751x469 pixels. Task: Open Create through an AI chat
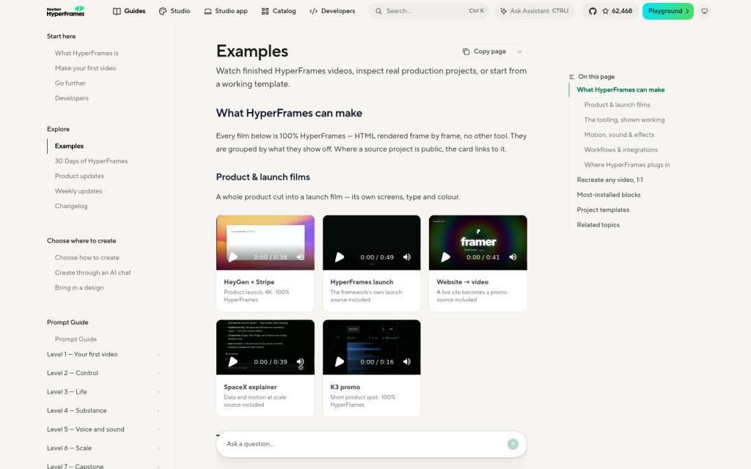click(x=92, y=273)
